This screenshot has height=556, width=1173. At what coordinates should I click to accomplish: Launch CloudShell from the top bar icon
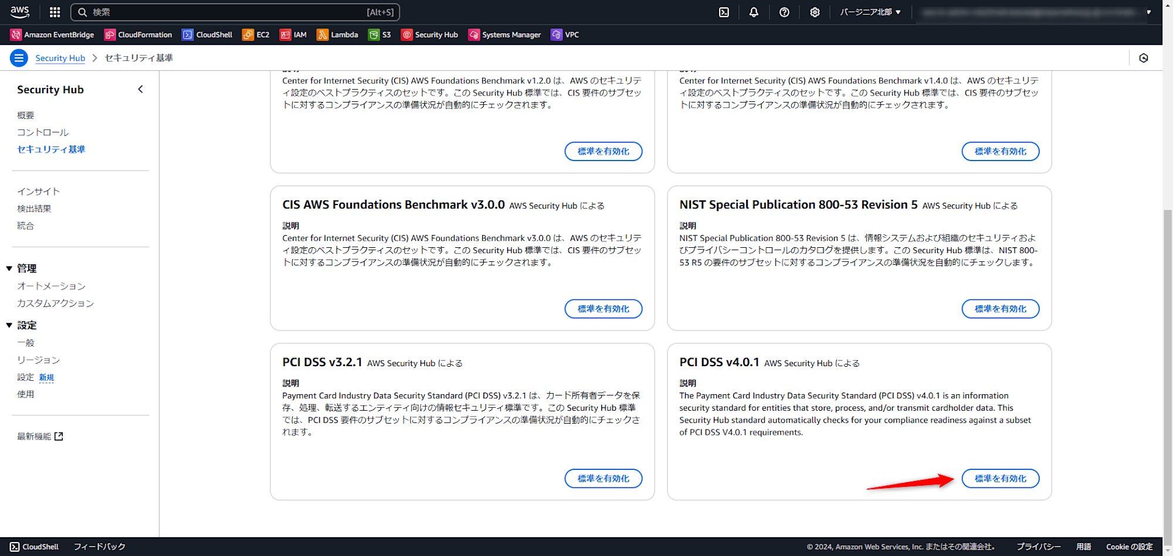tap(724, 12)
